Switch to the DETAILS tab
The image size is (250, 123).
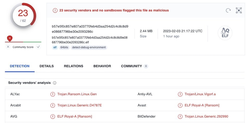click(x=47, y=66)
